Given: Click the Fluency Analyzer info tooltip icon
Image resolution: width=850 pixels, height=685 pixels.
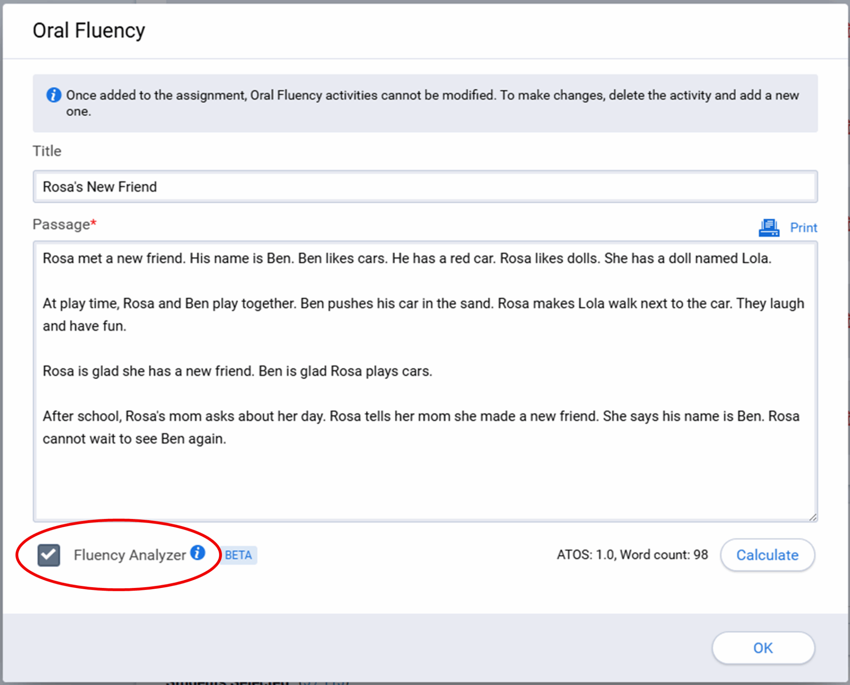Looking at the screenshot, I should 198,553.
